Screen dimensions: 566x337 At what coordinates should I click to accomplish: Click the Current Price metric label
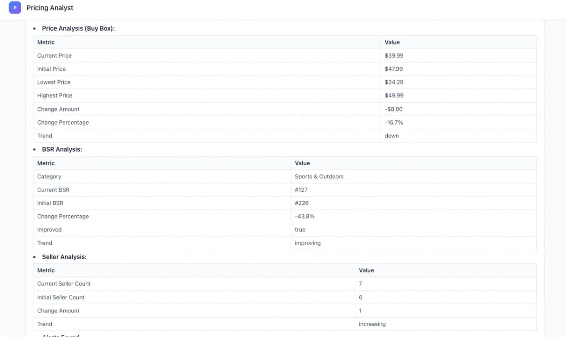(55, 56)
